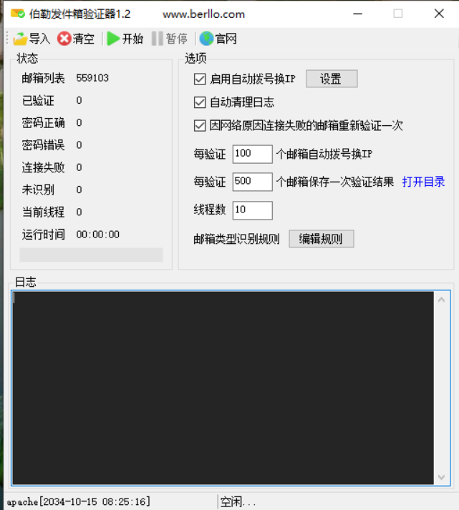
Task: Click the Clear (清空) red X icon
Action: (64, 39)
